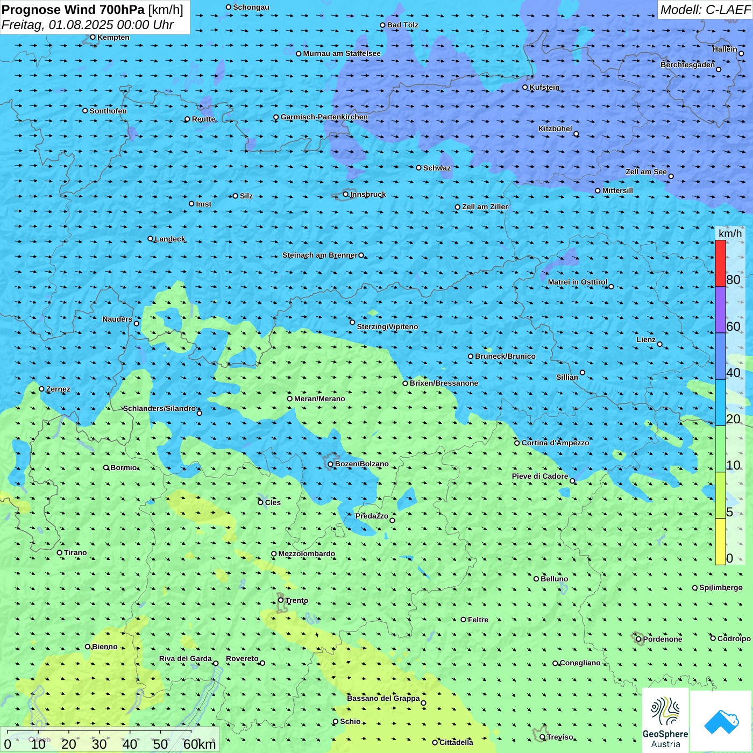This screenshot has height=753, width=753.
Task: Click the 'Cortina d'Ampezzo' label
Action: pos(555,443)
